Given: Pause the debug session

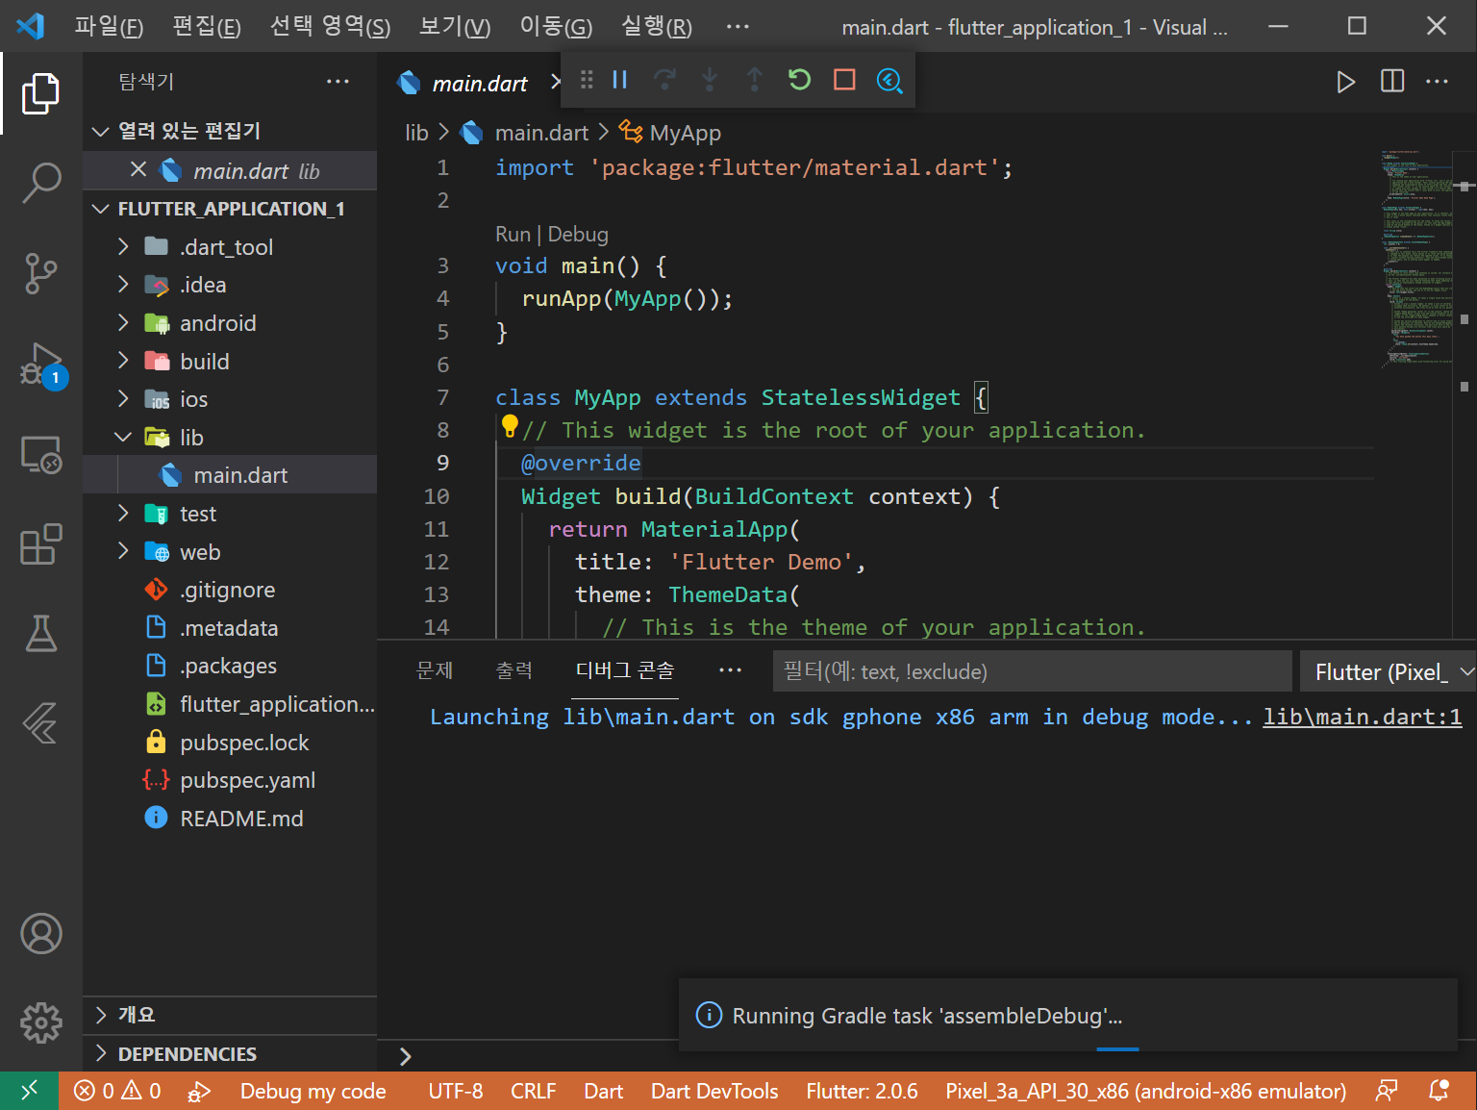Looking at the screenshot, I should pos(619,80).
